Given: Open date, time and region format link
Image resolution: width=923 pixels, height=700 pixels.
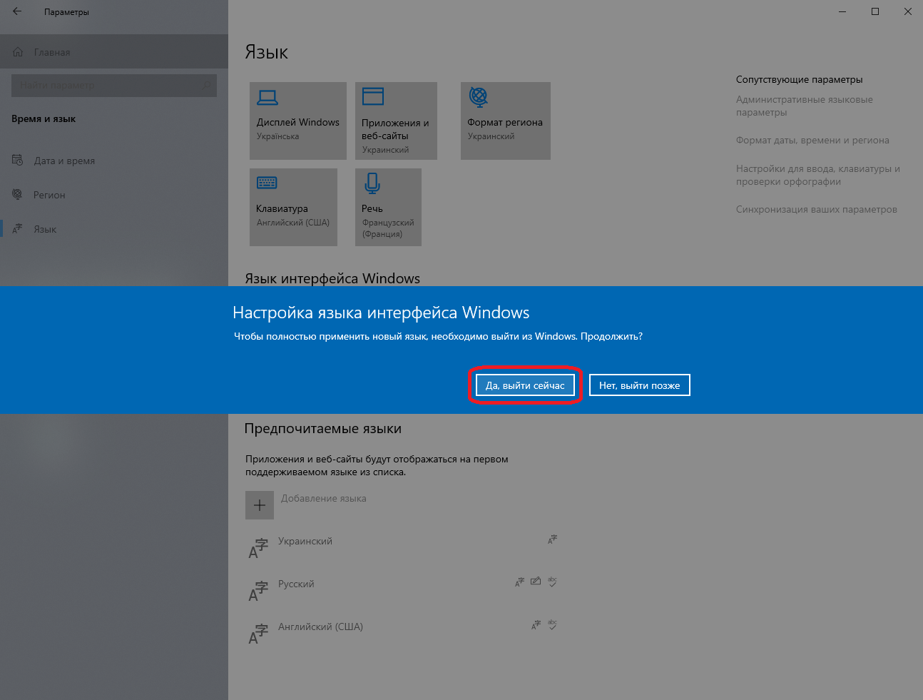Looking at the screenshot, I should click(x=812, y=141).
